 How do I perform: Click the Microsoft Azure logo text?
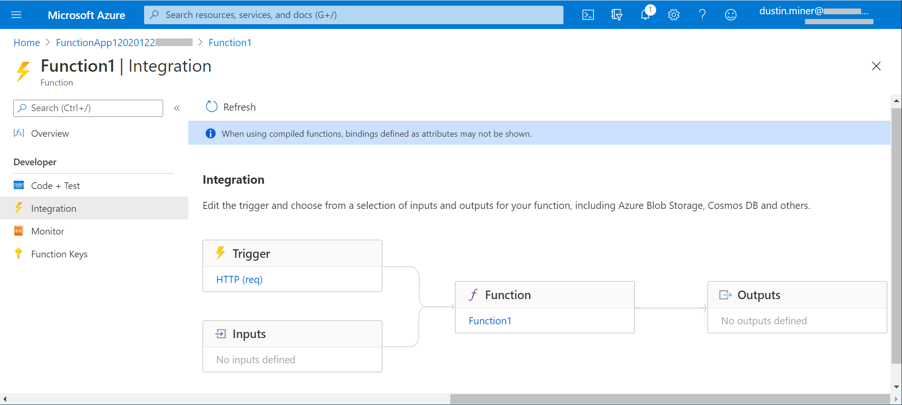87,15
